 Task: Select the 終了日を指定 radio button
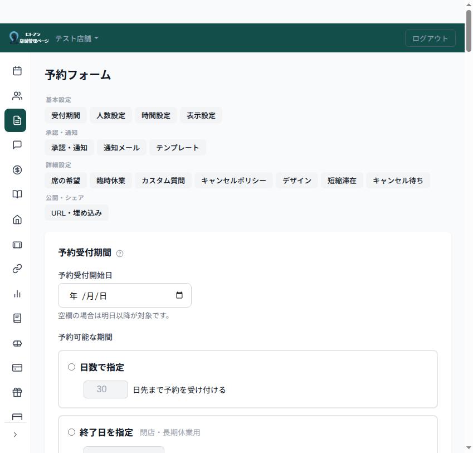pos(71,432)
